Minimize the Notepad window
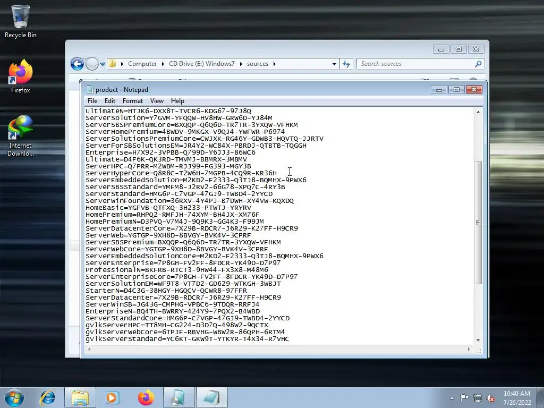 pyautogui.click(x=439, y=90)
